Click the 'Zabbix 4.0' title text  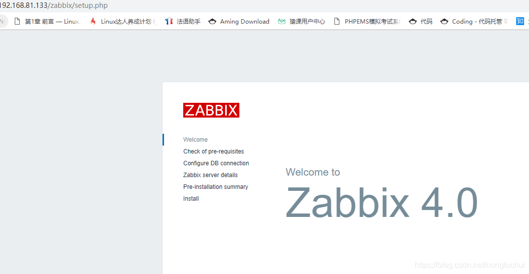[382, 203]
